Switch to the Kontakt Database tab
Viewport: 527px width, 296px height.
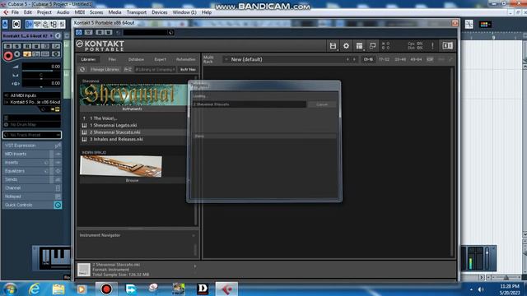pos(136,59)
